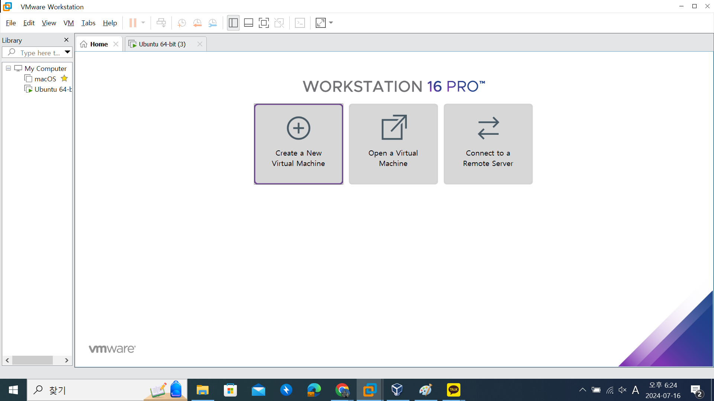This screenshot has width=714, height=401.
Task: Click the stretch guest display icon
Action: pyautogui.click(x=321, y=23)
